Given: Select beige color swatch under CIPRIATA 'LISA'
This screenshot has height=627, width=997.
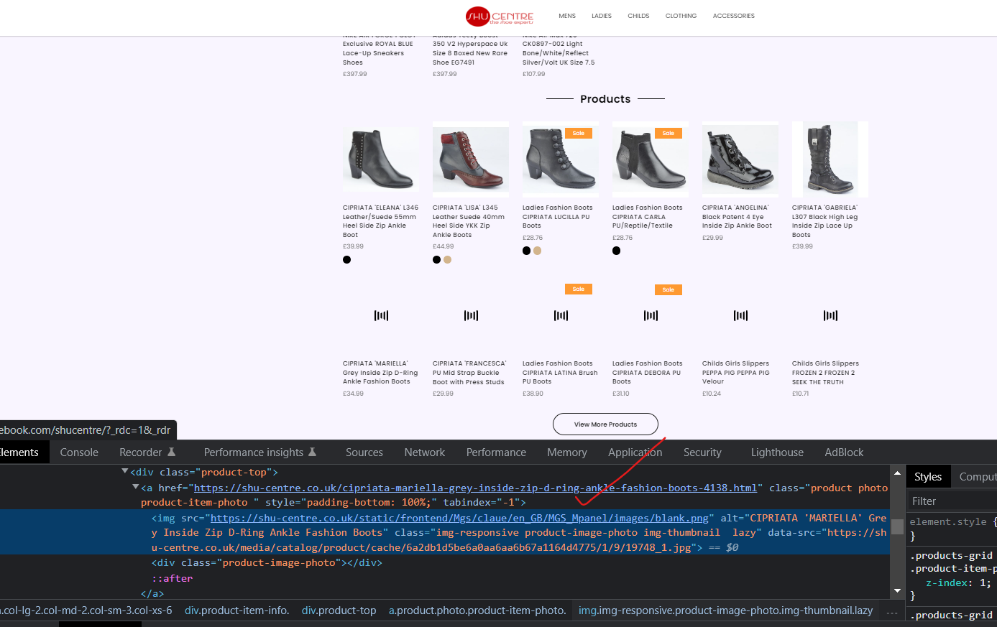Looking at the screenshot, I should [447, 260].
